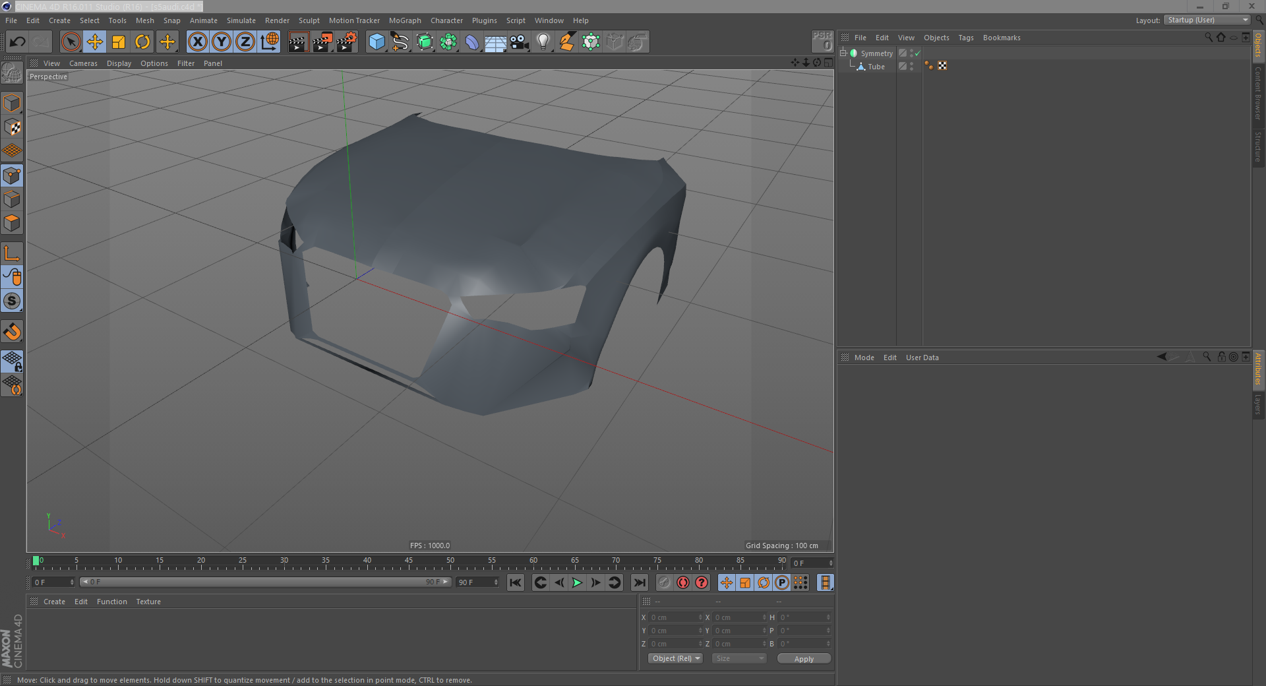
Task: Render the active view
Action: tap(298, 42)
